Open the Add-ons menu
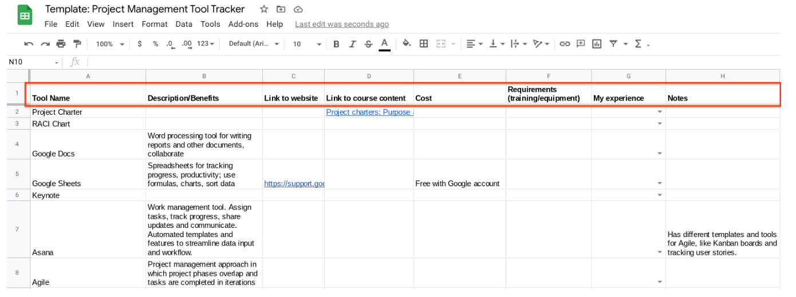796x297 pixels. pos(243,24)
